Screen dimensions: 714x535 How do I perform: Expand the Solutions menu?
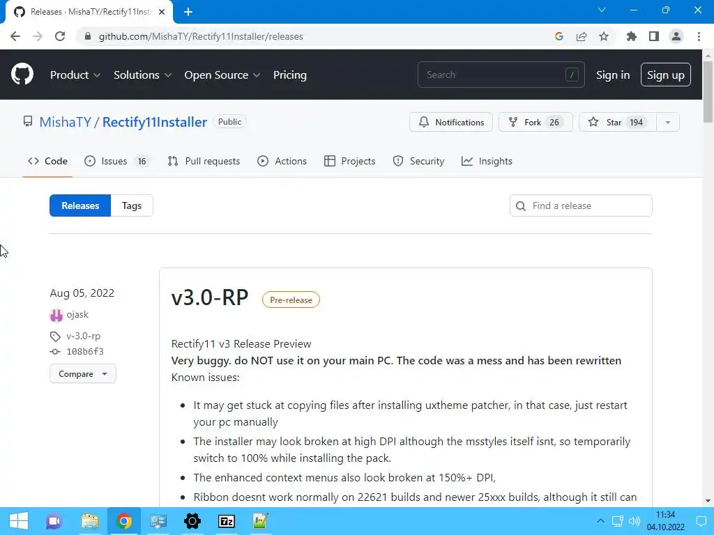tap(142, 75)
